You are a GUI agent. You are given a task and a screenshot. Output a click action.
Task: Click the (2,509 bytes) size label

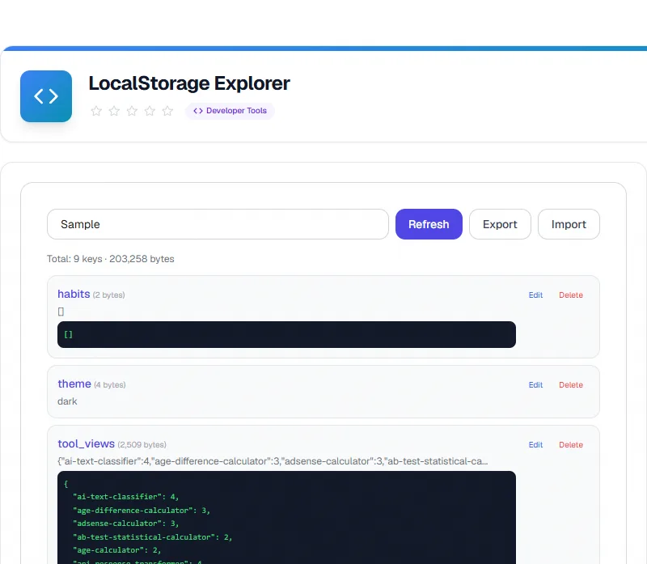point(142,445)
